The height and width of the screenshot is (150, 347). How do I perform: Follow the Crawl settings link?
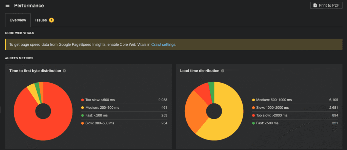coord(163,44)
